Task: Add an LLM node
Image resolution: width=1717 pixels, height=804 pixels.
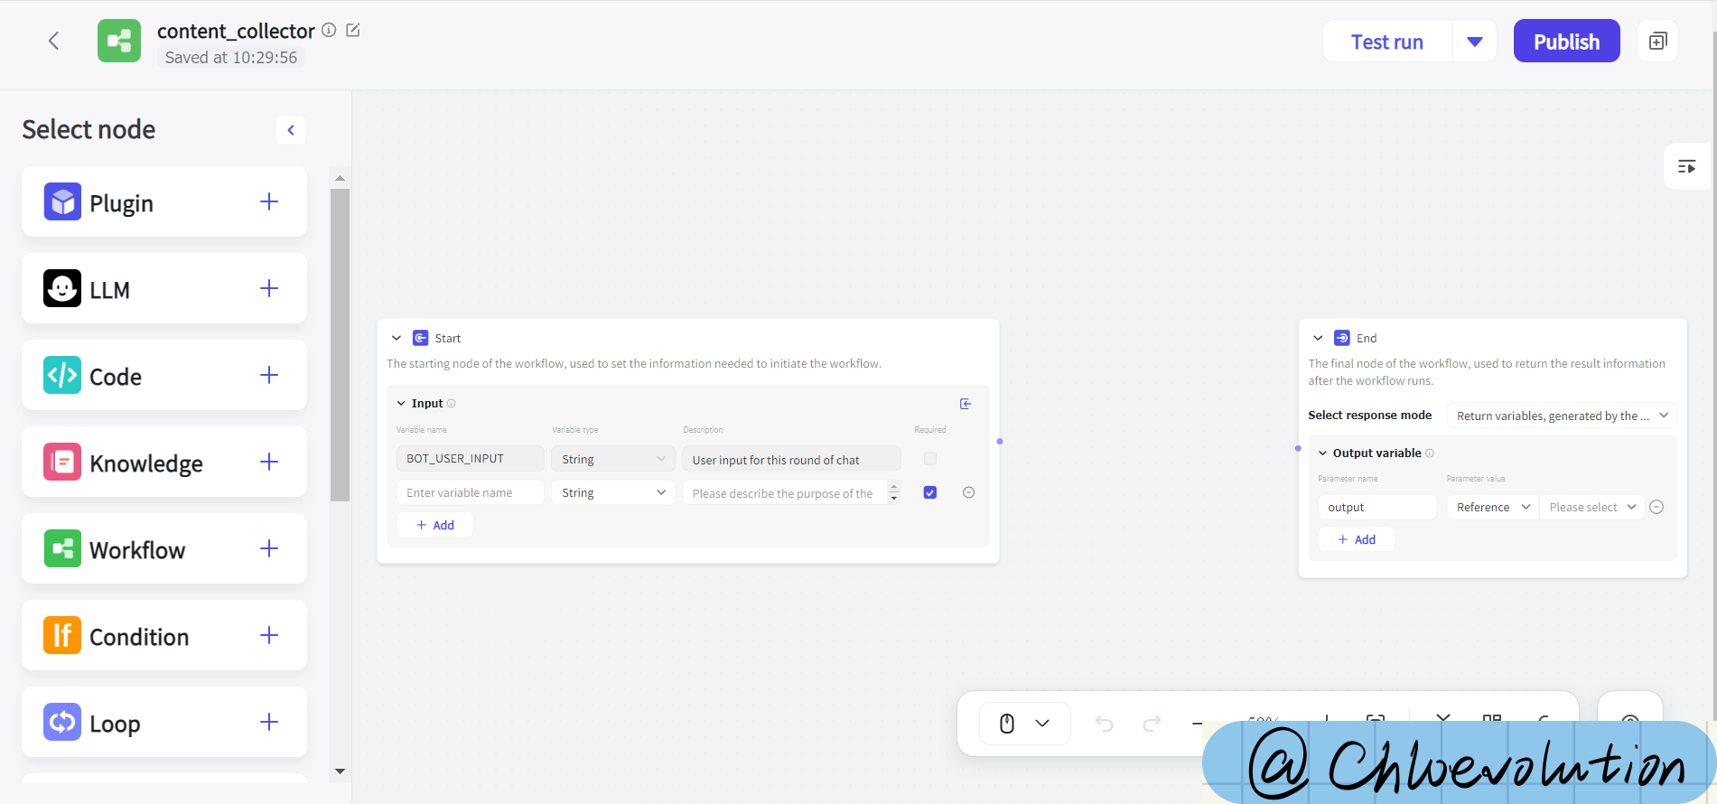Action: (x=269, y=288)
